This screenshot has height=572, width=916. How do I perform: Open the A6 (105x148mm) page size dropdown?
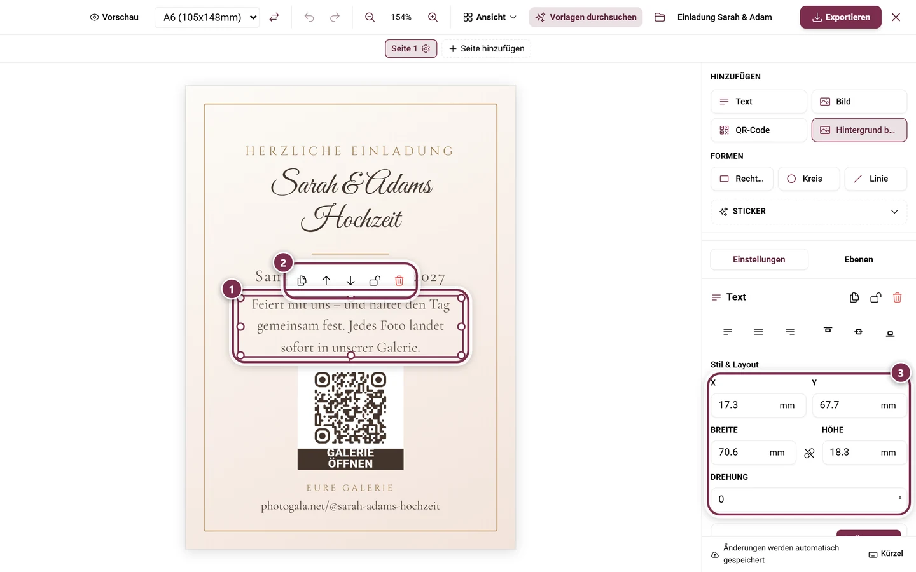point(207,17)
